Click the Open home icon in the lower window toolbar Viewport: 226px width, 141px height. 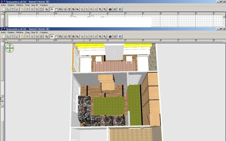(8, 37)
